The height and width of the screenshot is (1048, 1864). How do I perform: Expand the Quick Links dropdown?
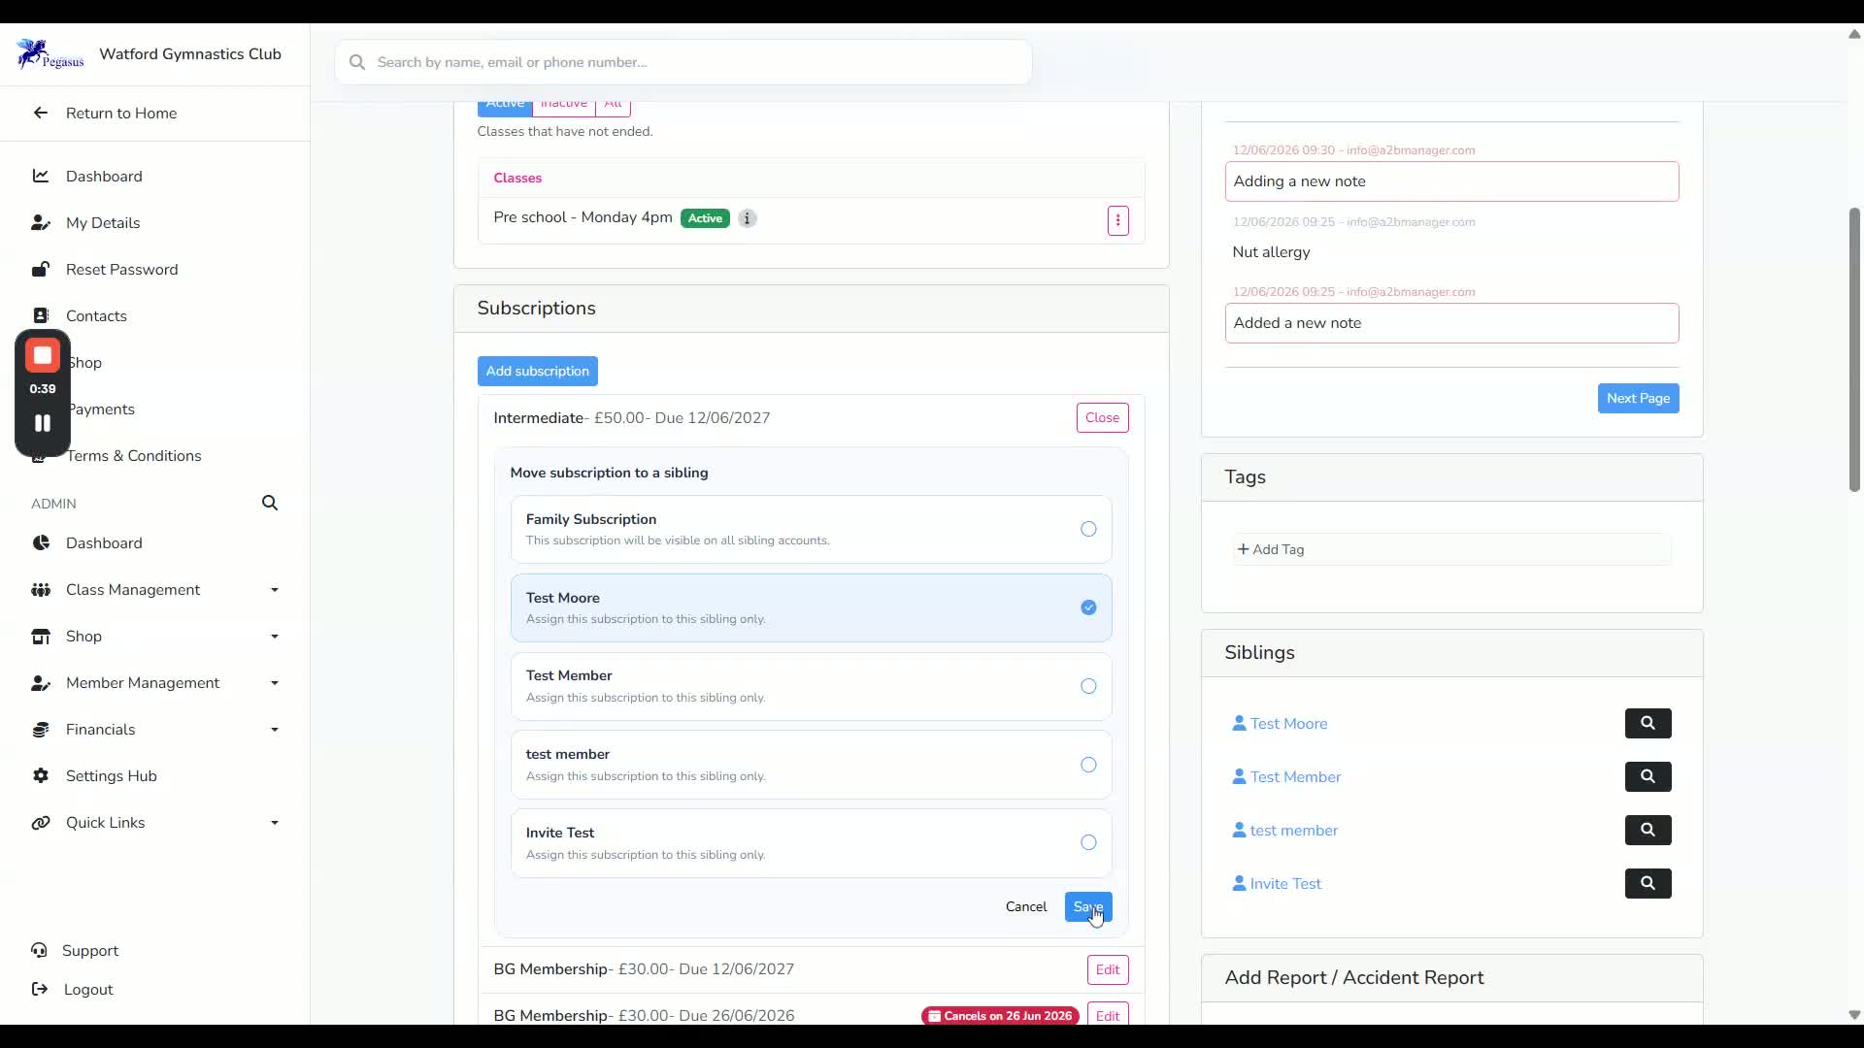point(155,822)
